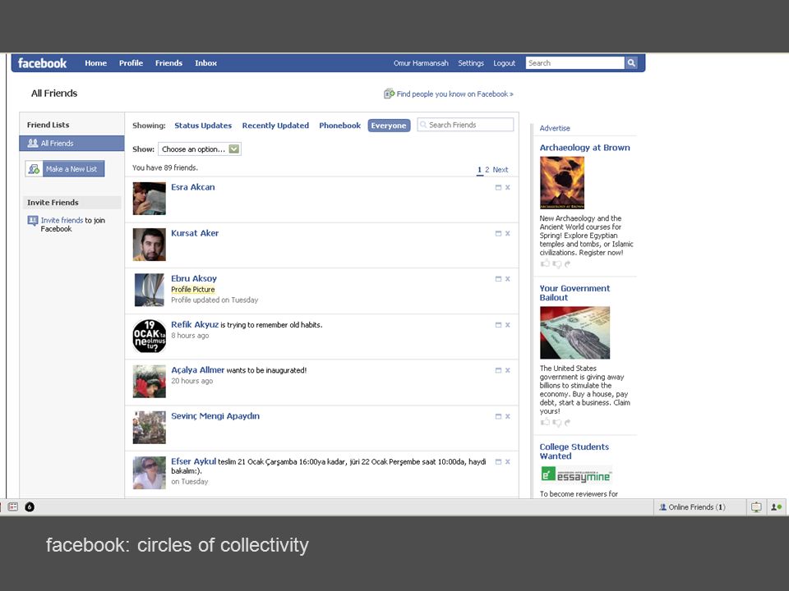Thumbs down the Government Bailout ad
This screenshot has width=789, height=591.
point(557,423)
